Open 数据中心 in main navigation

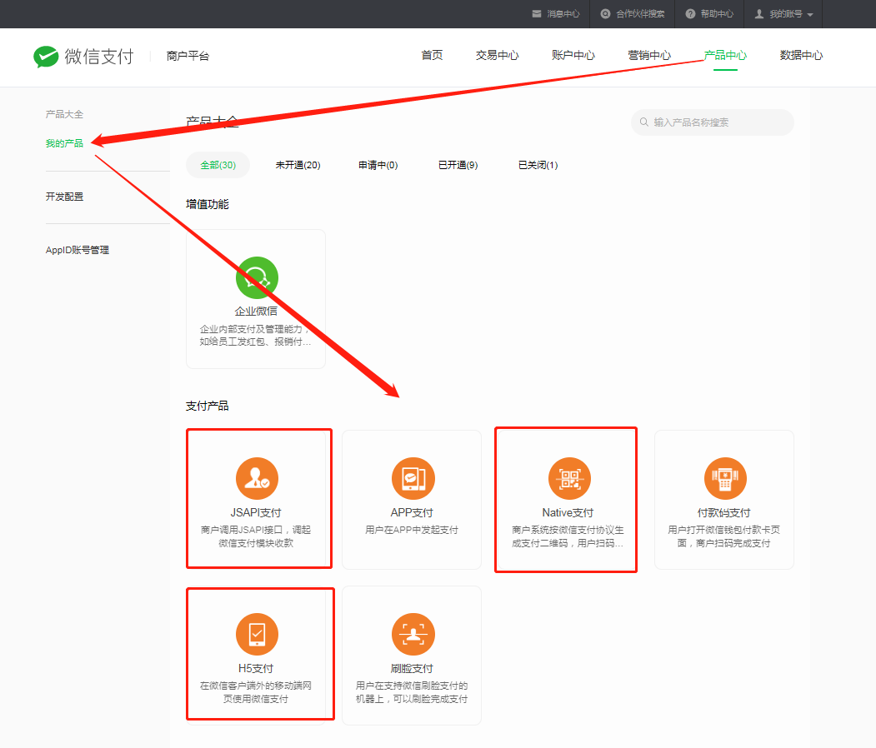point(801,55)
